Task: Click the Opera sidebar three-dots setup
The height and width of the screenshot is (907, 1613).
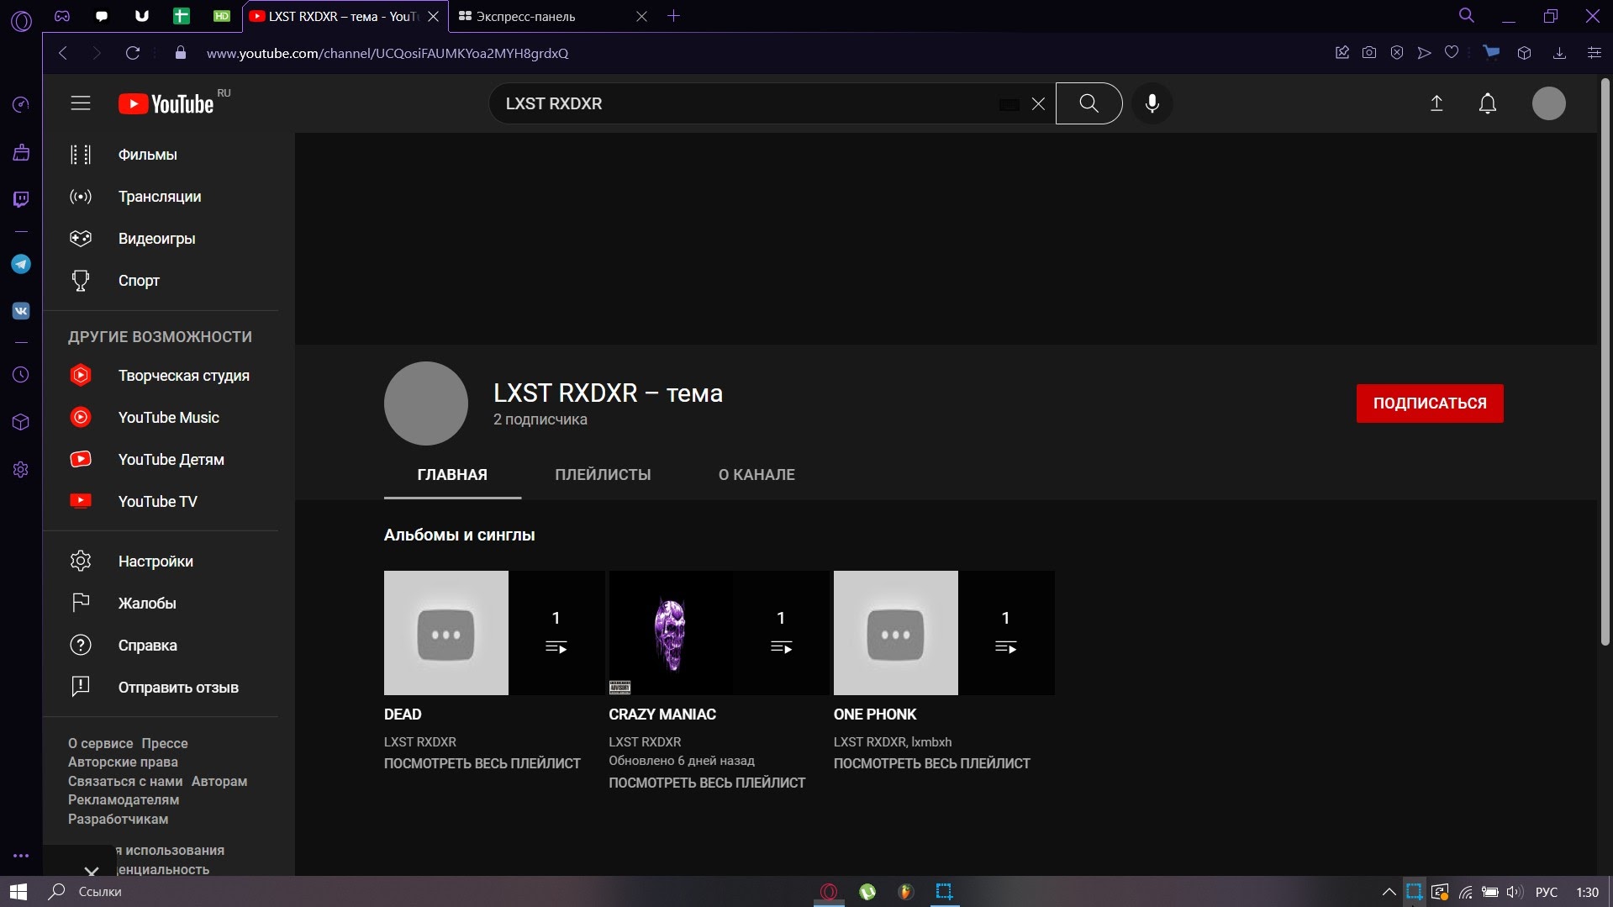Action: coord(21,856)
